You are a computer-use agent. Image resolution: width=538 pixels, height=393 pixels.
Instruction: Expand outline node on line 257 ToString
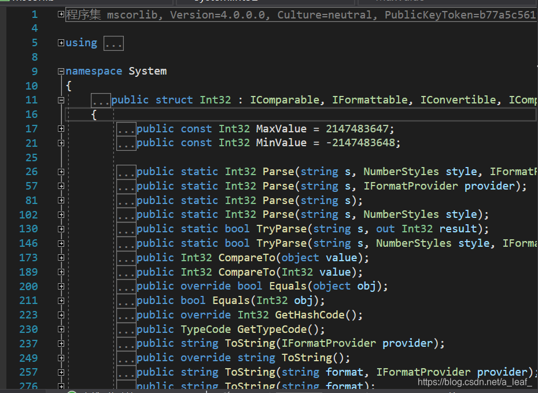coord(61,372)
